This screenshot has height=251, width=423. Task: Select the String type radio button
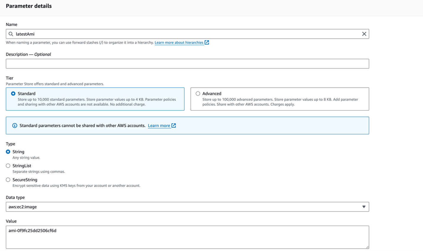tap(8, 152)
